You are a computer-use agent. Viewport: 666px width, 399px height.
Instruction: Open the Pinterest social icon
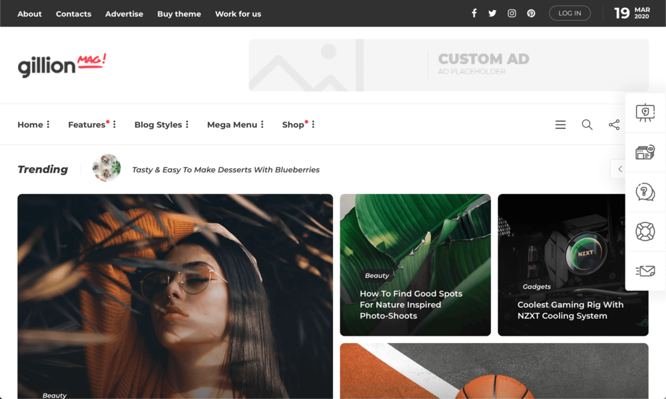click(531, 13)
